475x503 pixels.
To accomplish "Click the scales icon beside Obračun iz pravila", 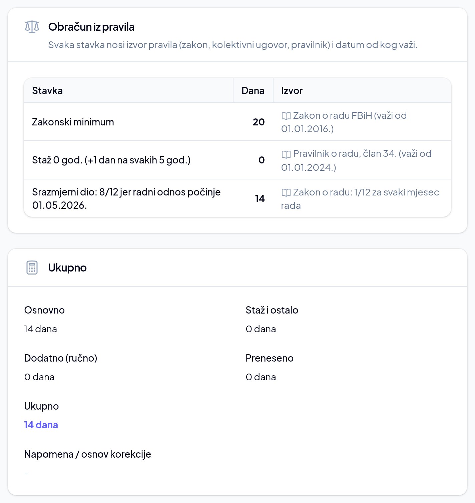I will tap(32, 27).
